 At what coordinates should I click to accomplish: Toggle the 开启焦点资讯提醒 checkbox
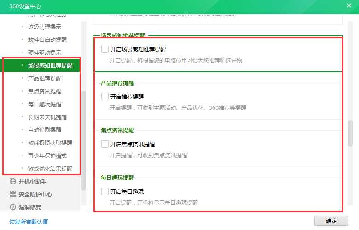coord(105,144)
